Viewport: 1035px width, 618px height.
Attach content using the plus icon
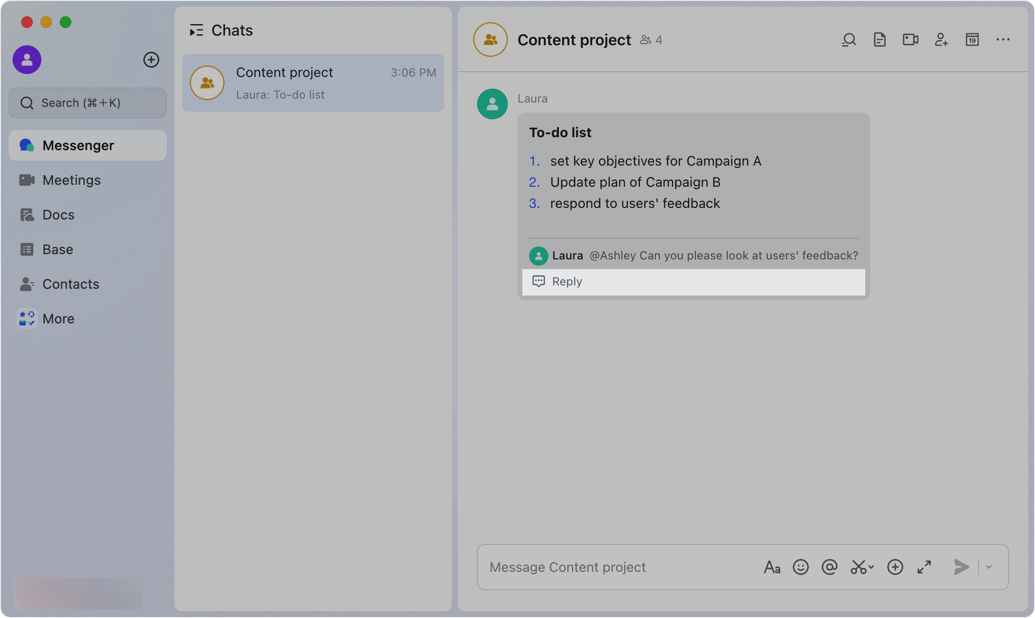895,567
